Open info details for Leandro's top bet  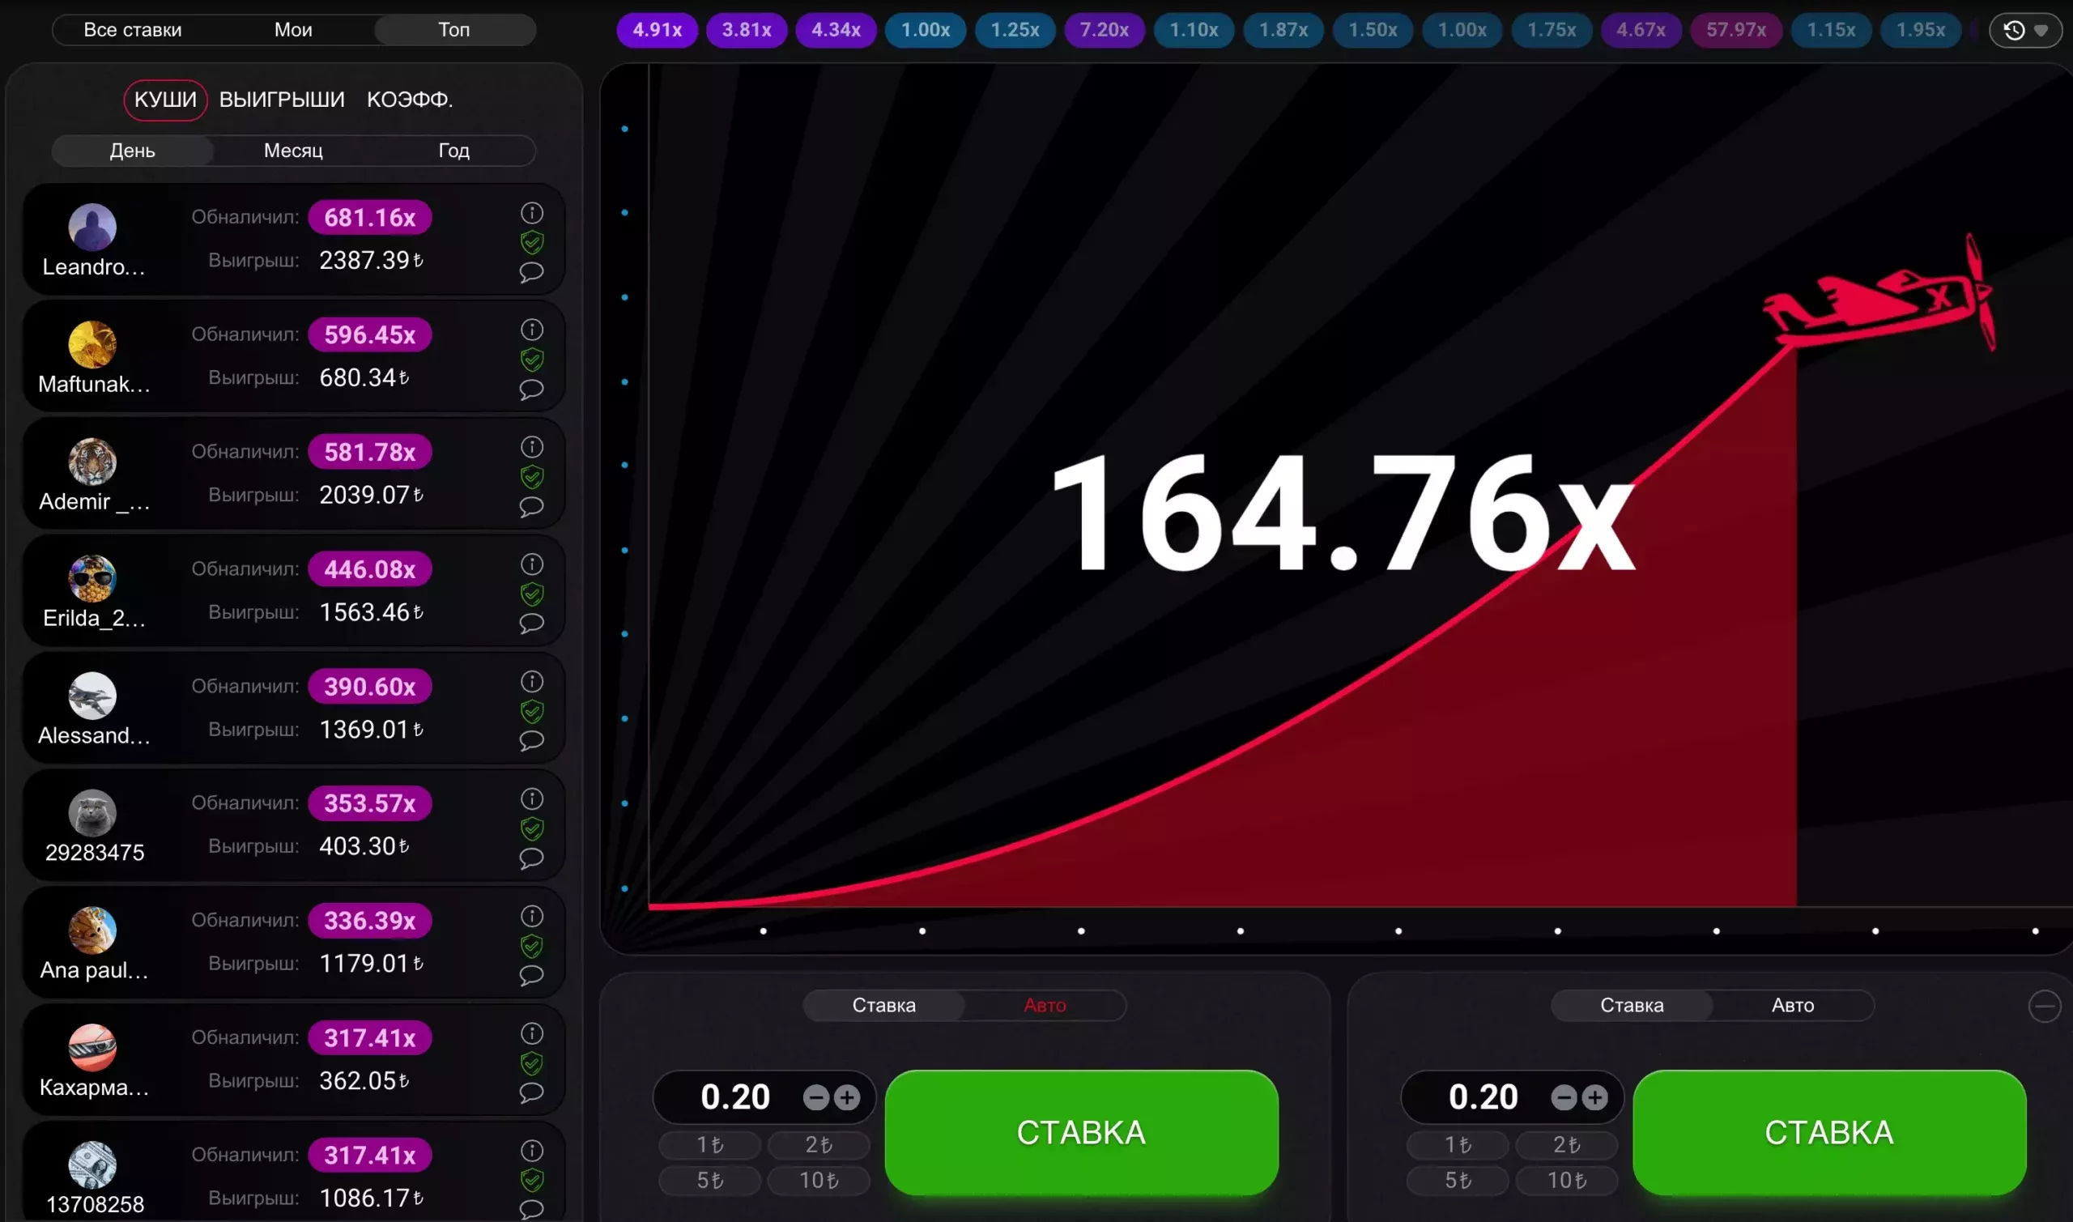coord(532,213)
